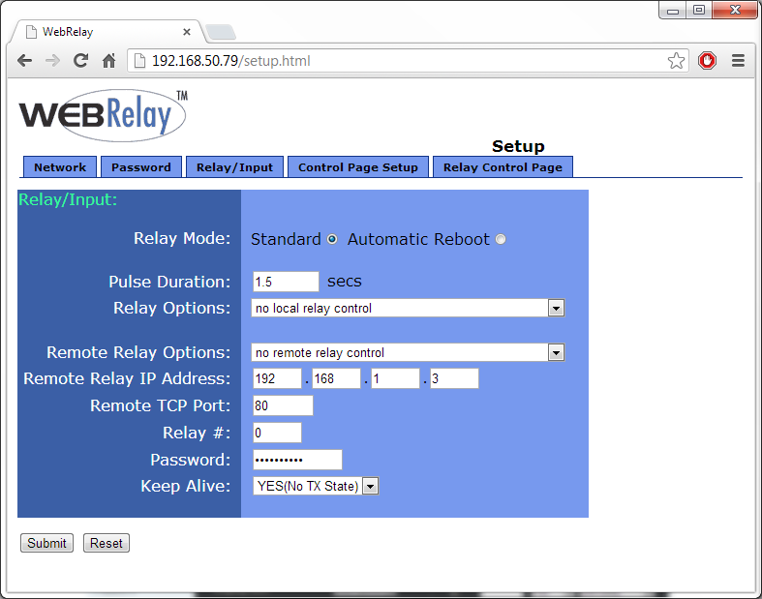The height and width of the screenshot is (599, 762).
Task: Click the Submit button
Action: (x=46, y=543)
